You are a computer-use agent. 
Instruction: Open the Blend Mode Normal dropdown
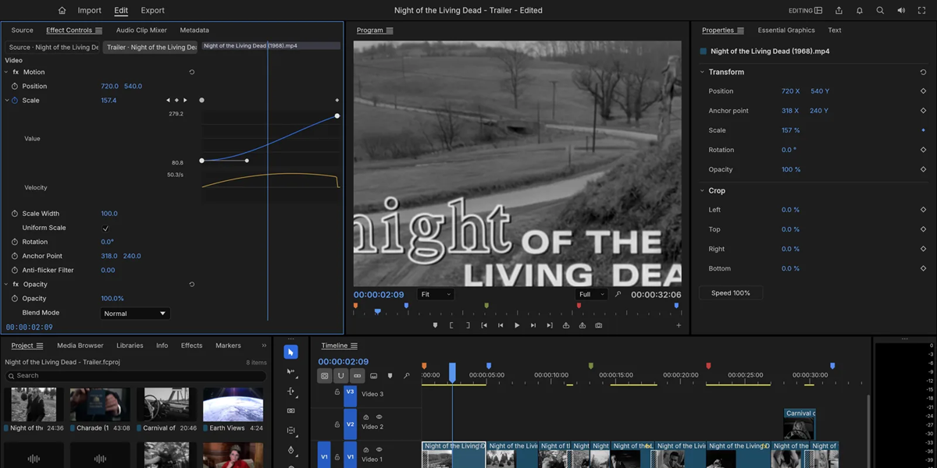coord(135,314)
